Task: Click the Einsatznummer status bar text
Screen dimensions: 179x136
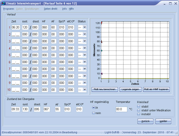Action: 39,132
